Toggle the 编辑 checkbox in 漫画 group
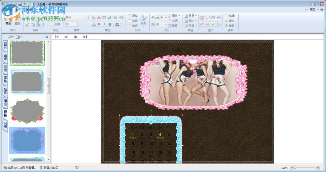326x172 pixels. click(230, 16)
